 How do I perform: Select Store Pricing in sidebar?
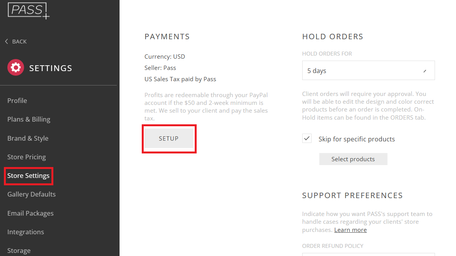click(26, 157)
